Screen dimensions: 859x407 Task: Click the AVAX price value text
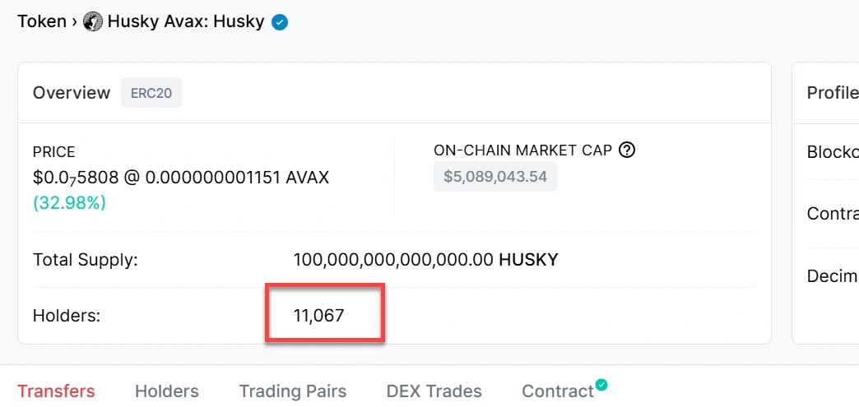point(237,177)
